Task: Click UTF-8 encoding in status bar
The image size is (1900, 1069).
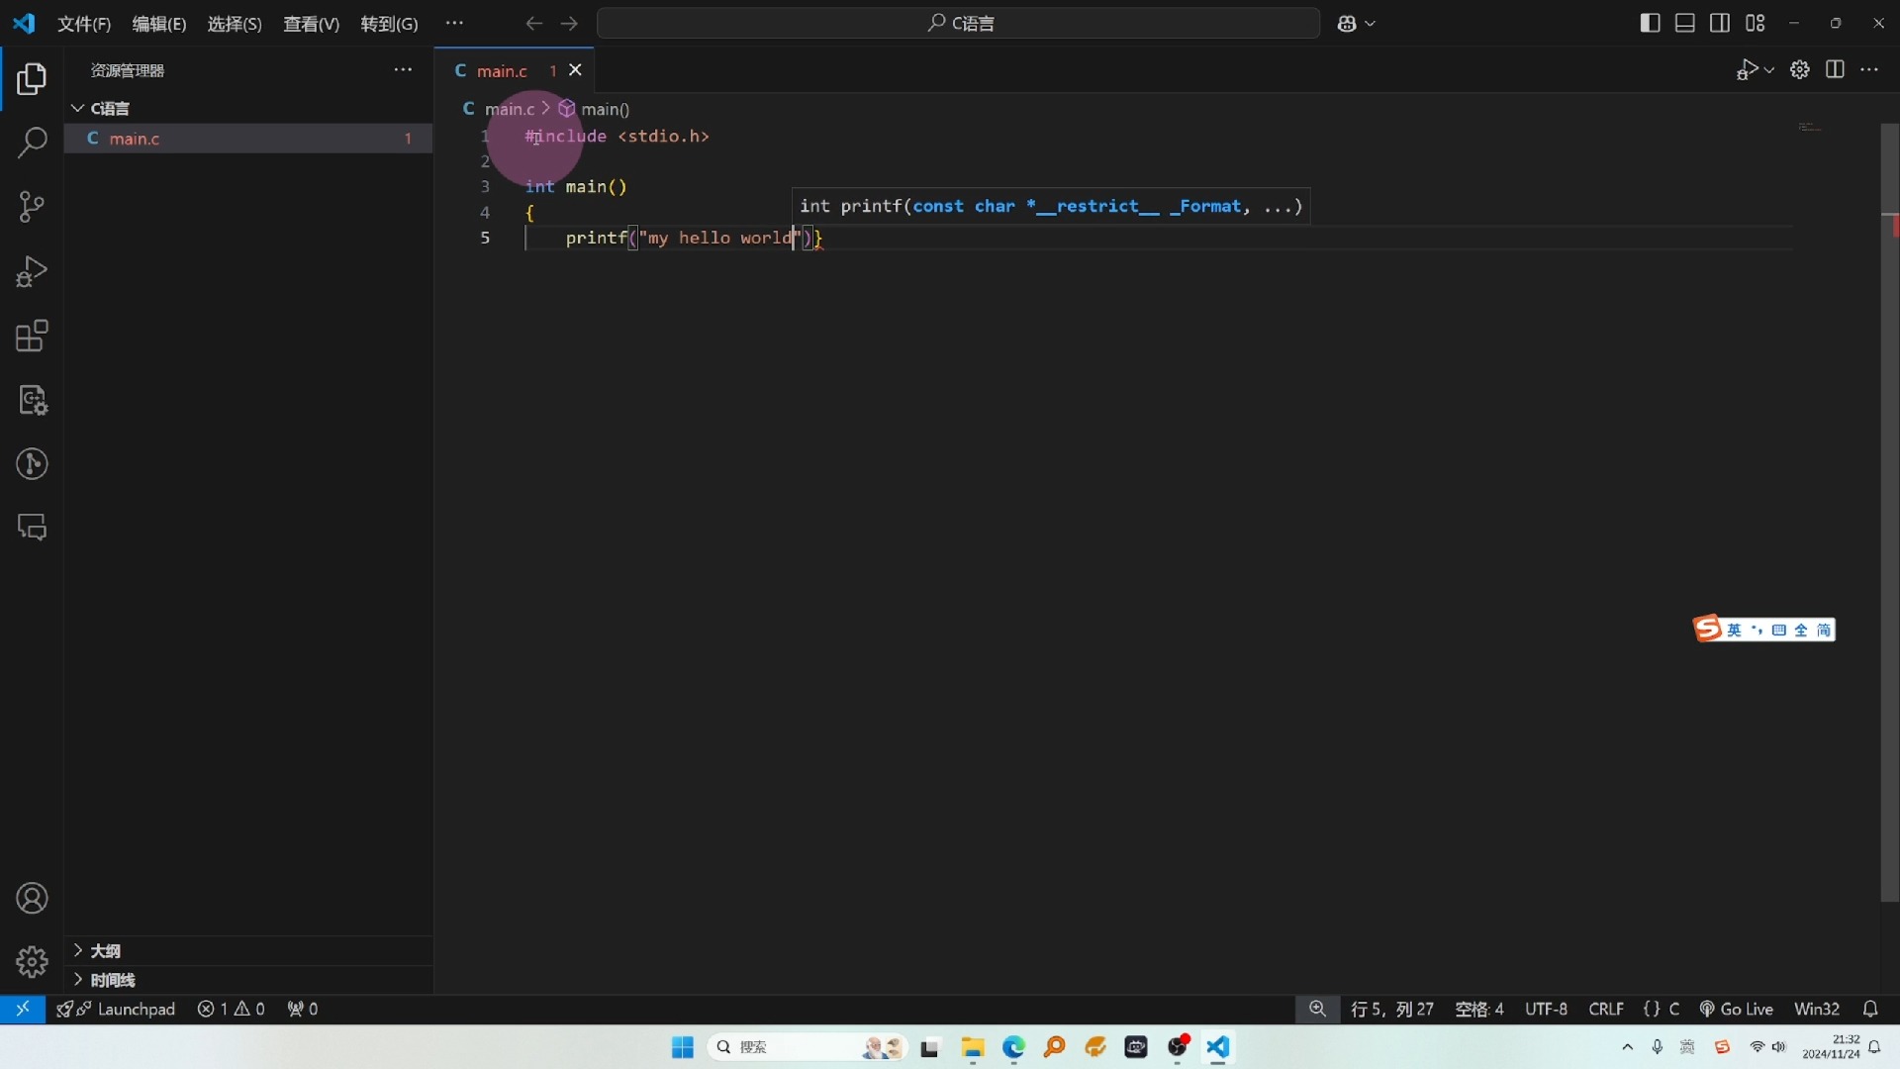Action: pos(1547,1009)
